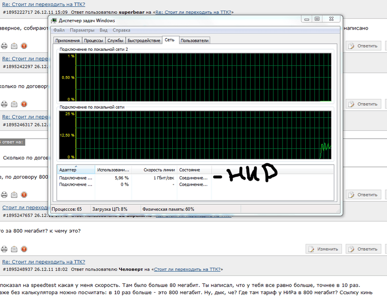Click Ответить under 'по договору 800' post

363,195
